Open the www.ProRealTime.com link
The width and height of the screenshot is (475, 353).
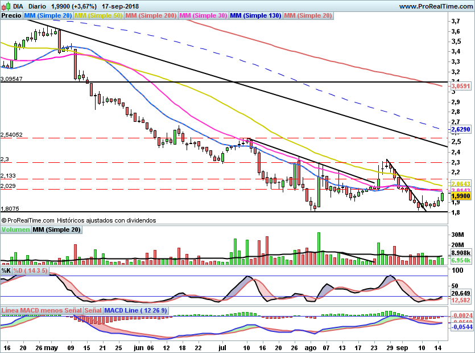tap(436, 6)
